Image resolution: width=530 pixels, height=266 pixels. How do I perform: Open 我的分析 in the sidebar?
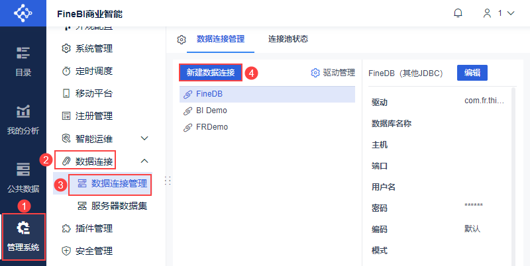(23, 119)
